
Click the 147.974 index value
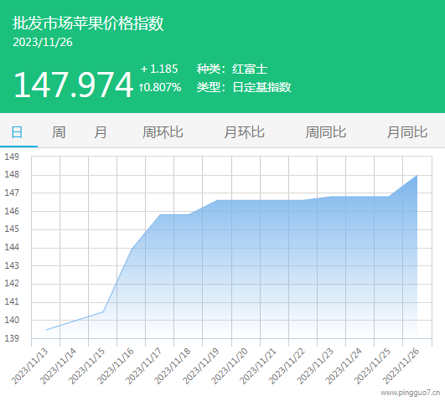(73, 85)
